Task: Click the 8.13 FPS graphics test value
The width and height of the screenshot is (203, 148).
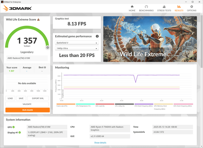Action: (x=77, y=24)
